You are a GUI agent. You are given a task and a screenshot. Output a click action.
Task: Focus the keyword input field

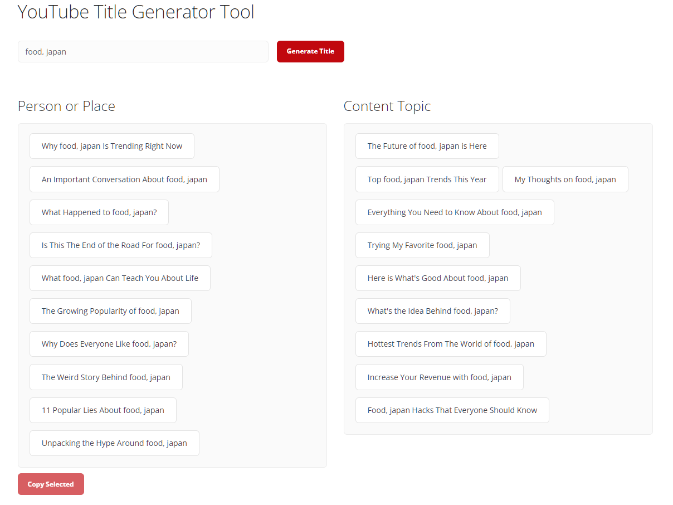coord(143,52)
